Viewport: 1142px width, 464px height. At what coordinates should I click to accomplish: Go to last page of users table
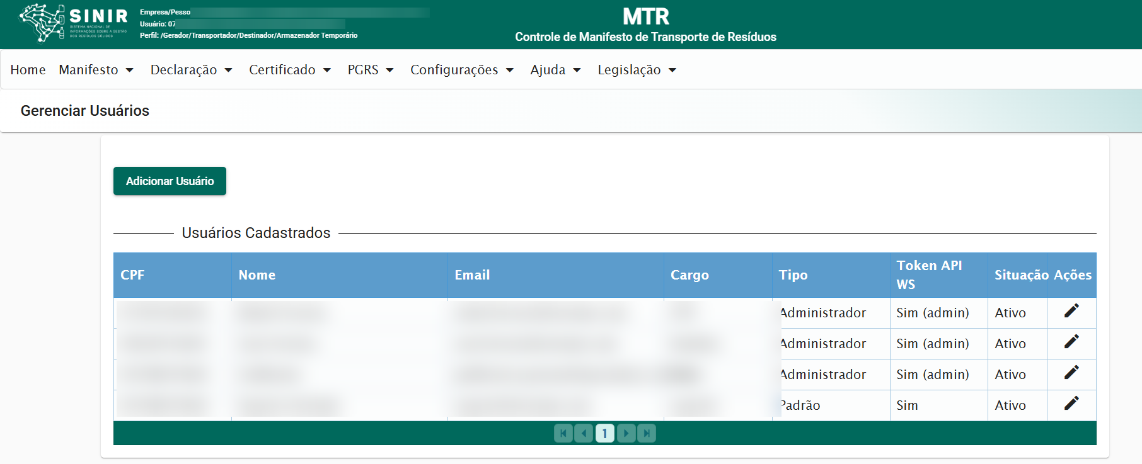coord(647,433)
